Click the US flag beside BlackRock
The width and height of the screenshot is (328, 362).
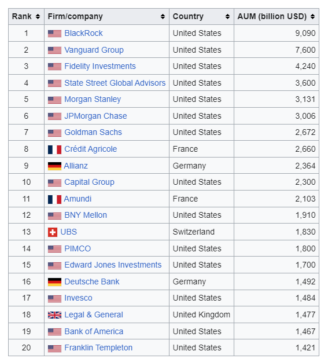[x=54, y=34]
